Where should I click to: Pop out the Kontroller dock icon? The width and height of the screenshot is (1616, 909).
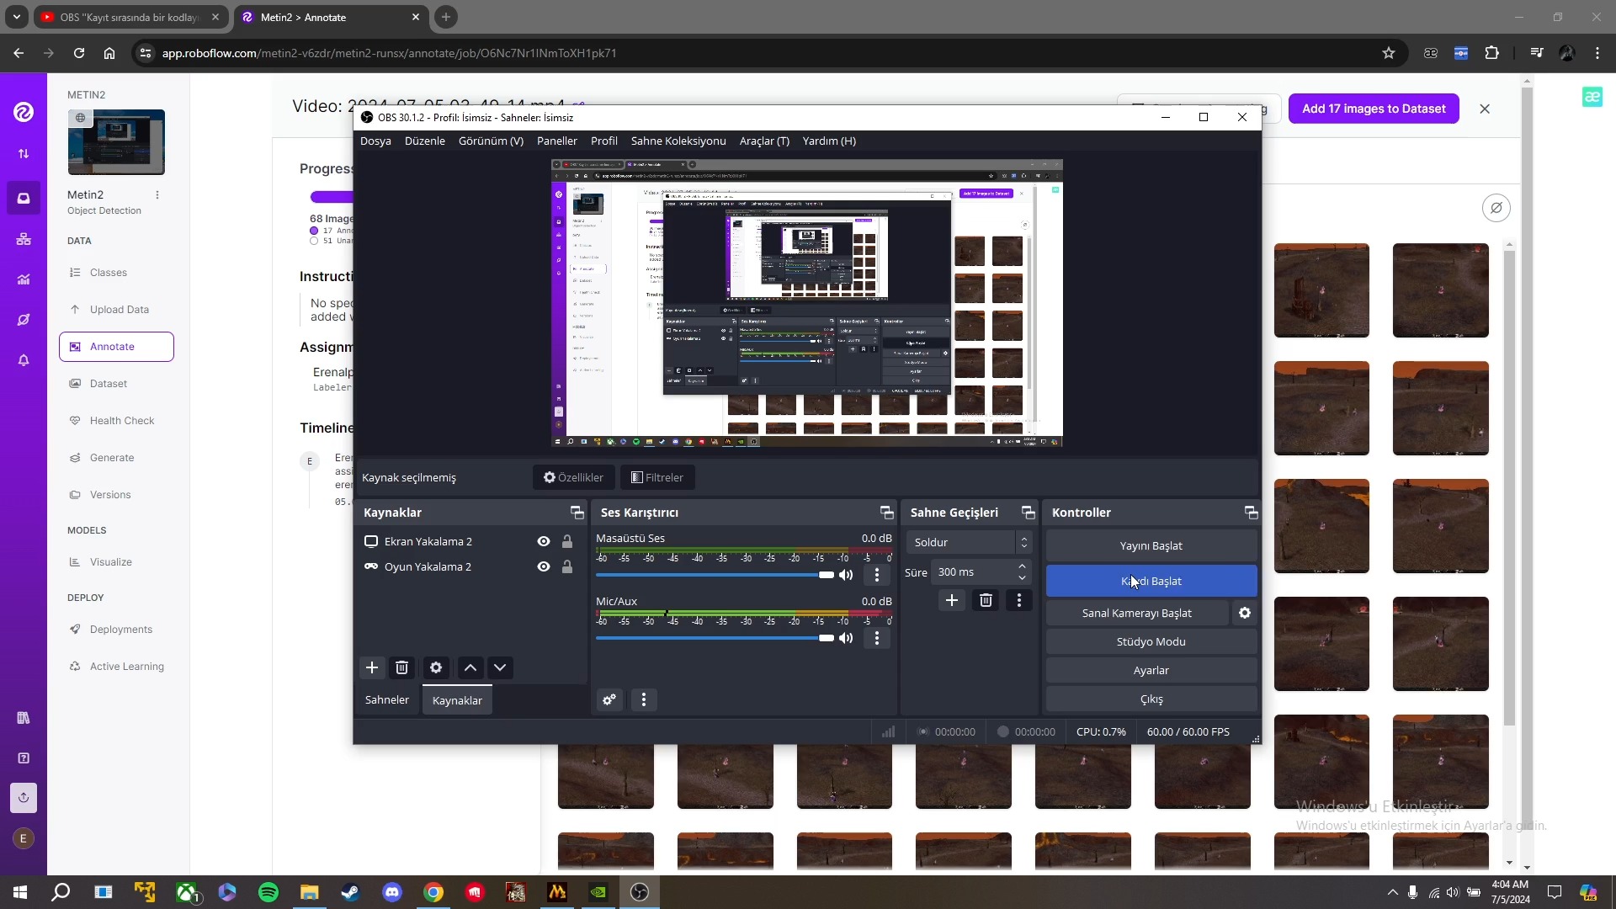tap(1251, 513)
